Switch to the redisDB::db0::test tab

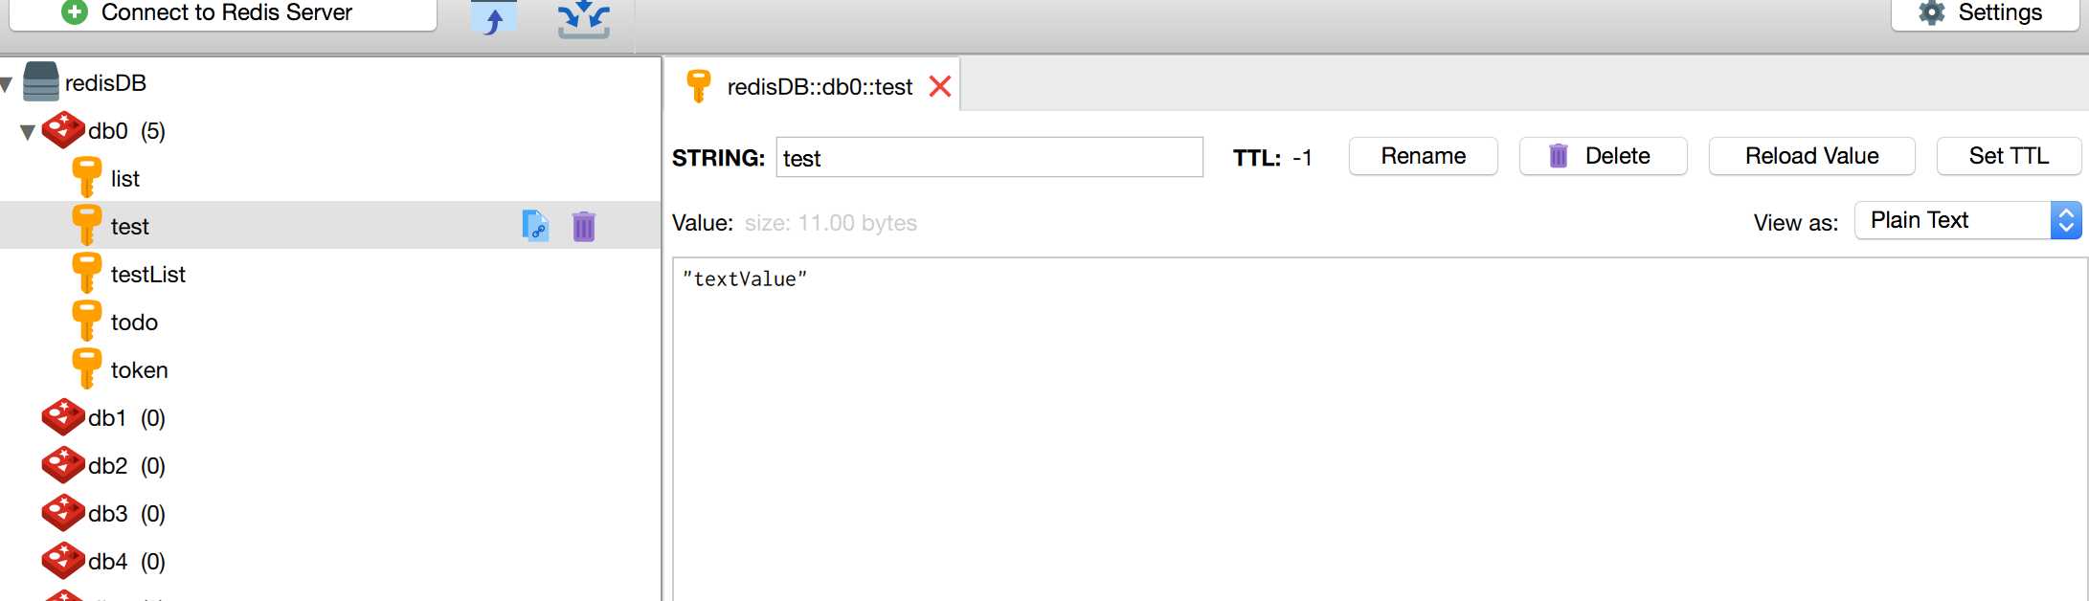(820, 87)
